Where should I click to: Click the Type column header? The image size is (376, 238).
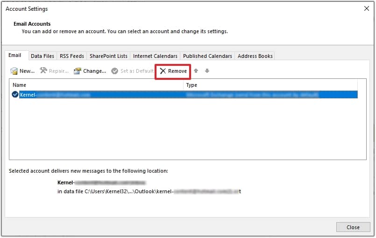point(270,85)
